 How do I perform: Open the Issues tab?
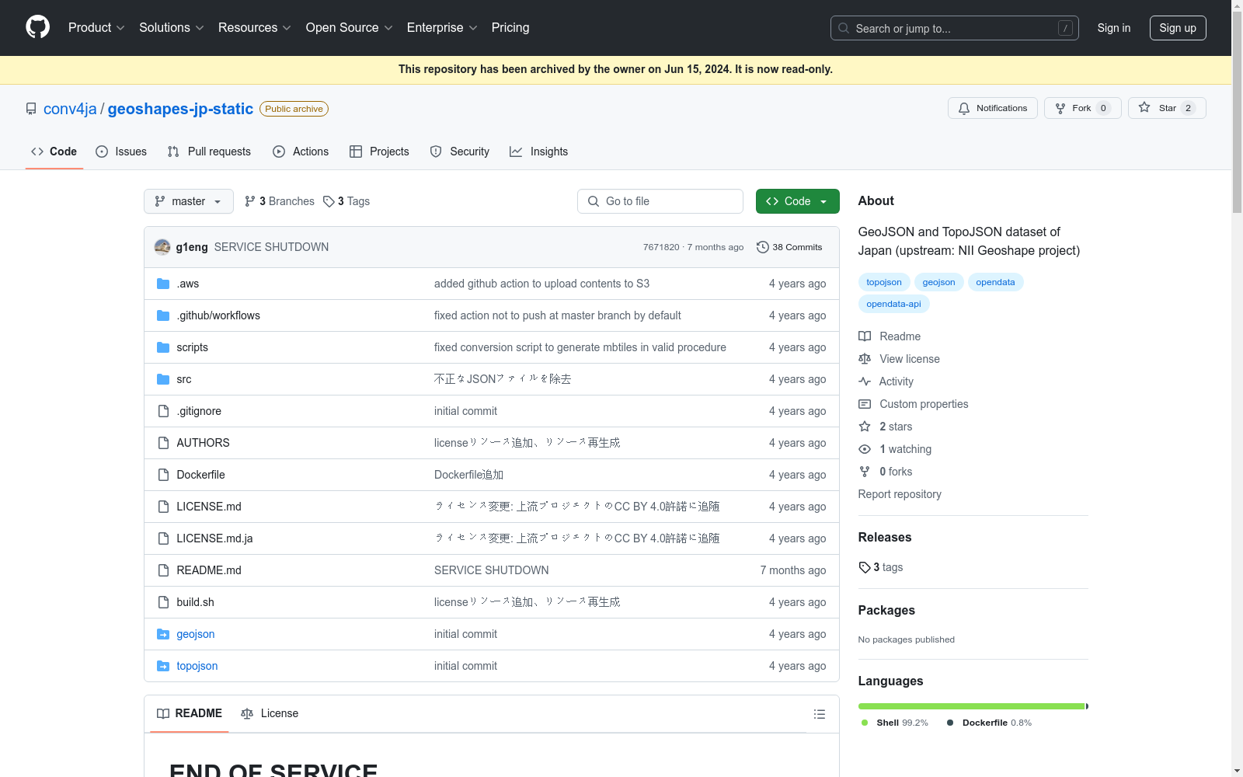click(x=121, y=152)
